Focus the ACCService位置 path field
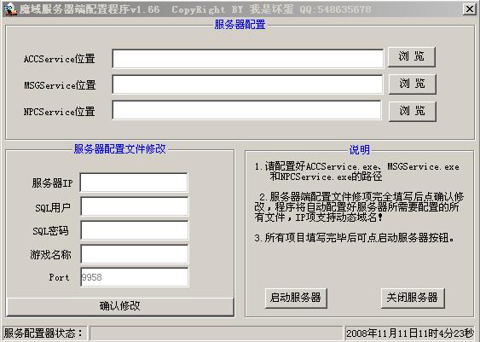480x342 pixels. tap(247, 59)
